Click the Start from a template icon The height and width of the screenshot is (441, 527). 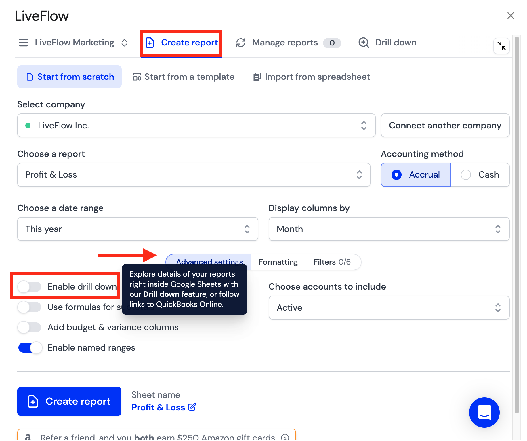coord(137,77)
